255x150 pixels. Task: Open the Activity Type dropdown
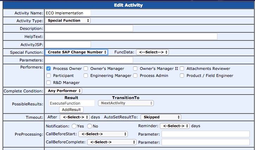click(68, 20)
